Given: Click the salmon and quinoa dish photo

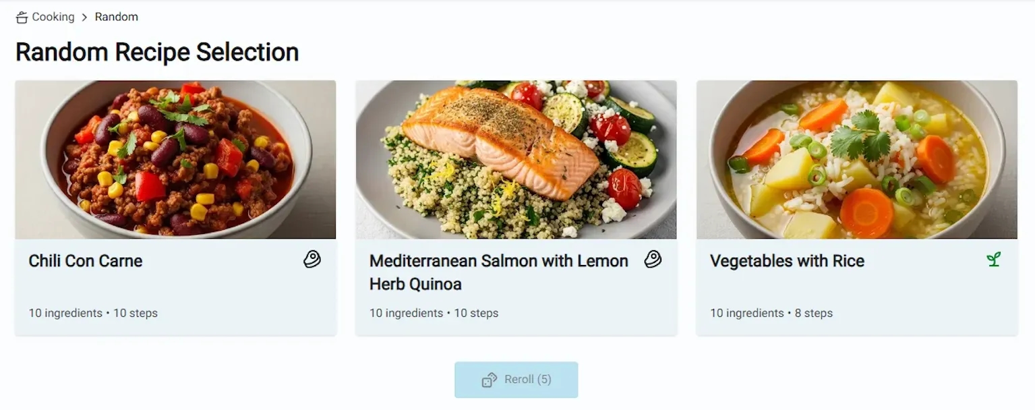Looking at the screenshot, I should click(x=516, y=160).
